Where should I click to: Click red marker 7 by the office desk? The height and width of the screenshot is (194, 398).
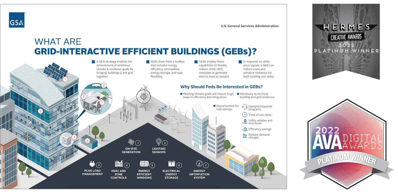(x=102, y=102)
